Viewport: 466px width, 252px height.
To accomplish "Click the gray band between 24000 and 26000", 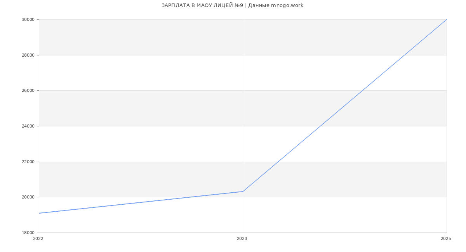I will coord(155,109).
